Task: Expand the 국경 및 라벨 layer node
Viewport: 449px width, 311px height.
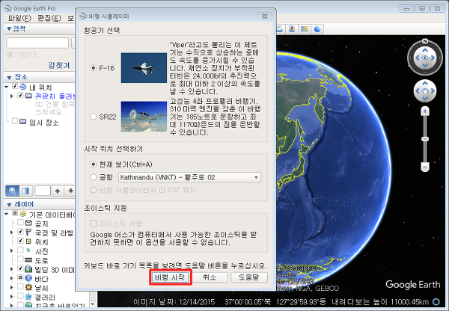Action: (x=12, y=232)
